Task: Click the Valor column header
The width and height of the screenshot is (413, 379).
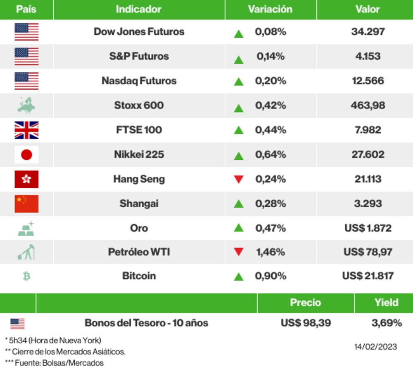Action: tap(368, 9)
